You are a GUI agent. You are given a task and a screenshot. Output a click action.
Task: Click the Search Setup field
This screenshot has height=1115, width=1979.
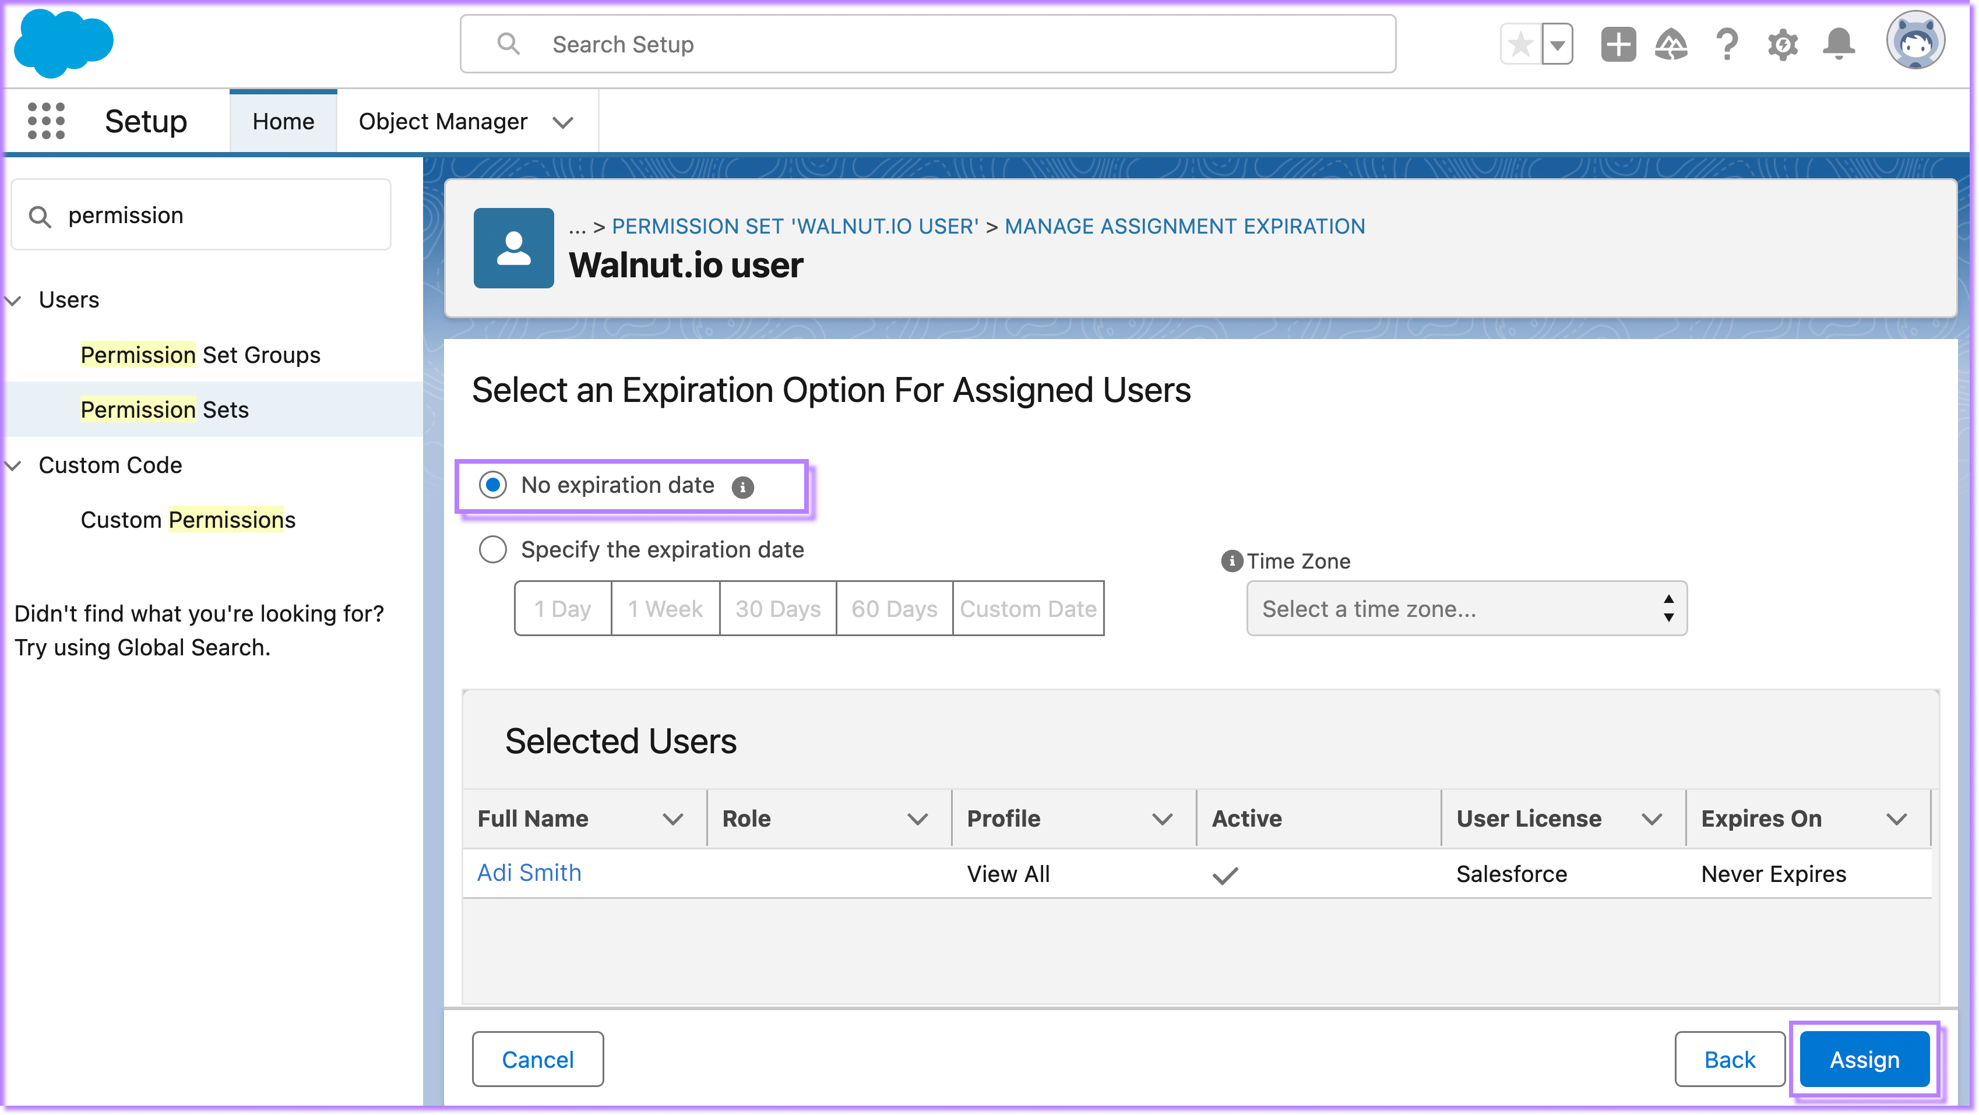click(927, 44)
